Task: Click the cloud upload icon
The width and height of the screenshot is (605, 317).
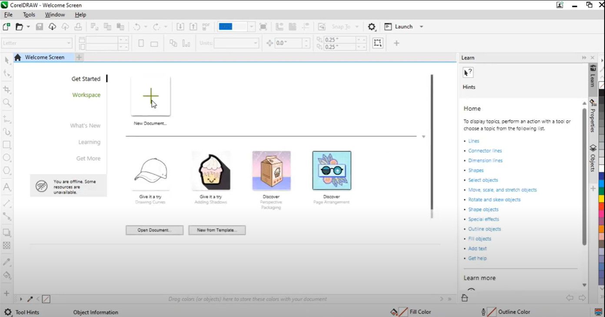Action: tap(65, 26)
